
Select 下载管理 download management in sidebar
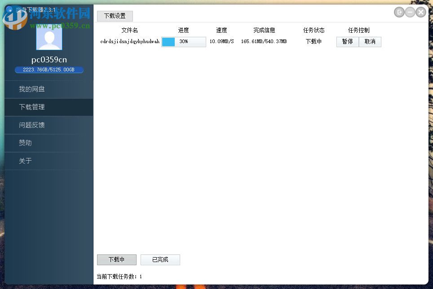[33, 107]
